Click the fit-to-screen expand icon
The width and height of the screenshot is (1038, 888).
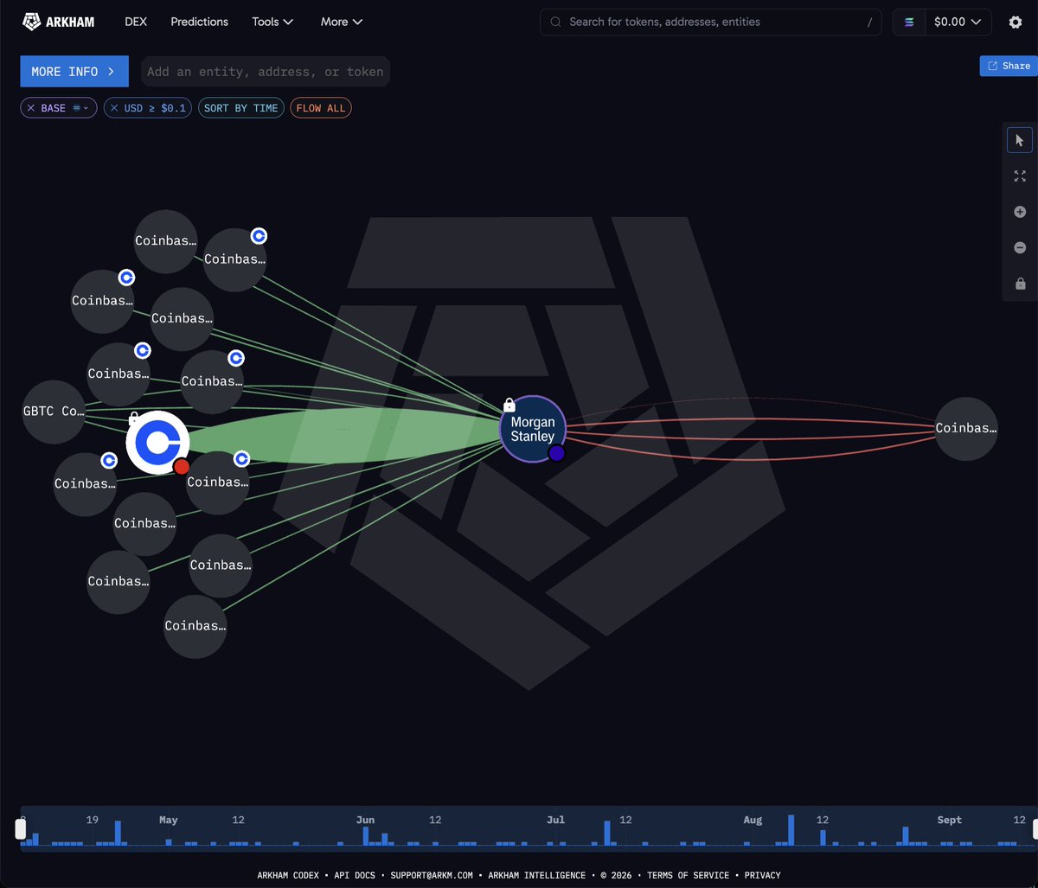pos(1020,176)
